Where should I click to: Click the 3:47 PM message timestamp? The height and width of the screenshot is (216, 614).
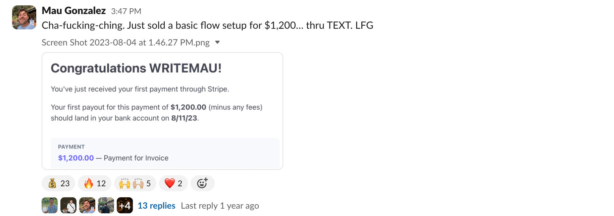[x=126, y=11]
